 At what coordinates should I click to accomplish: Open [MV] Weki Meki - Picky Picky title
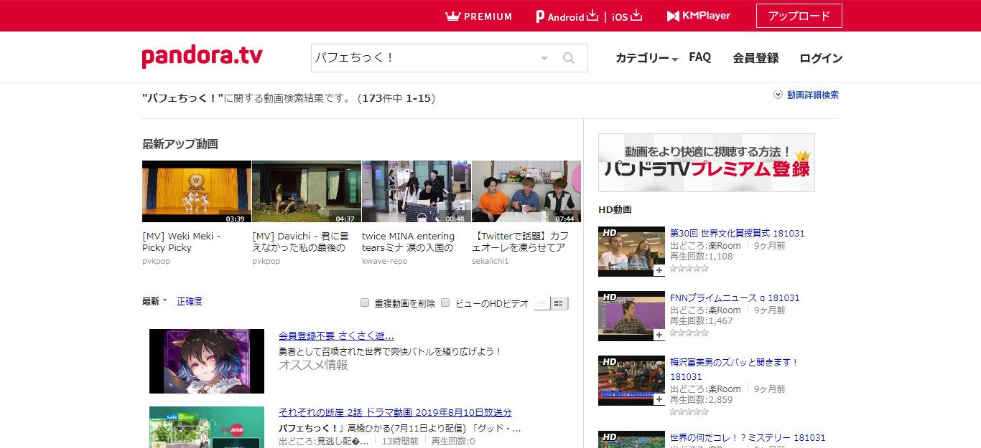coord(182,242)
